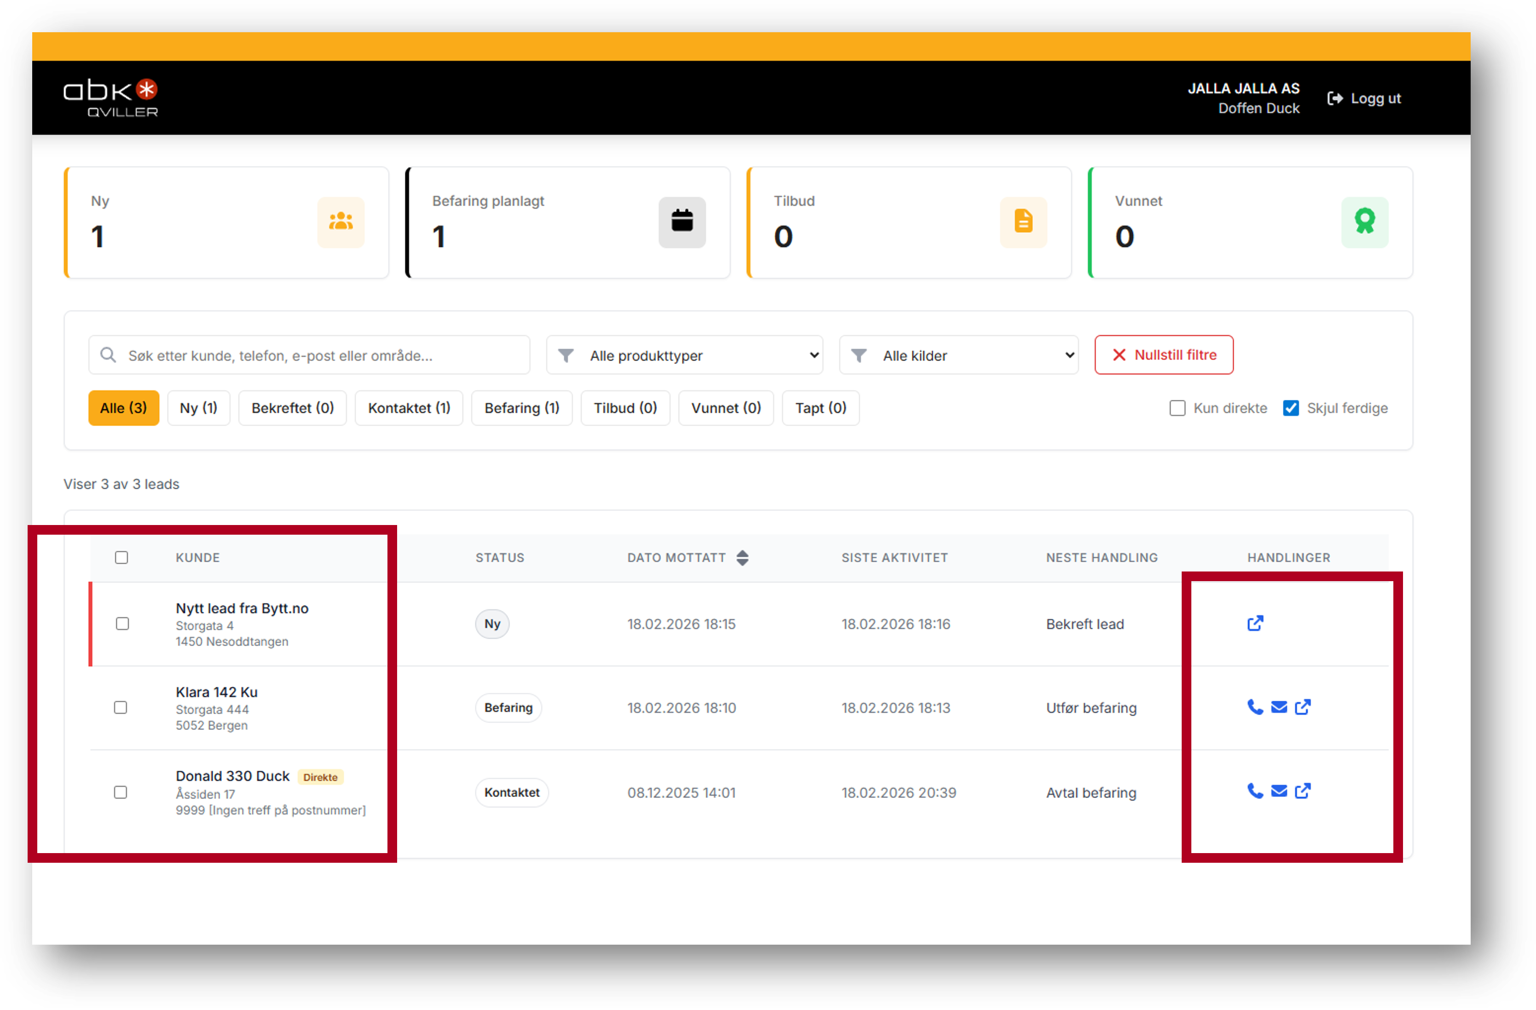Enable the Kun direkte checkbox
Screen dimensions: 1536x1010
(1177, 408)
